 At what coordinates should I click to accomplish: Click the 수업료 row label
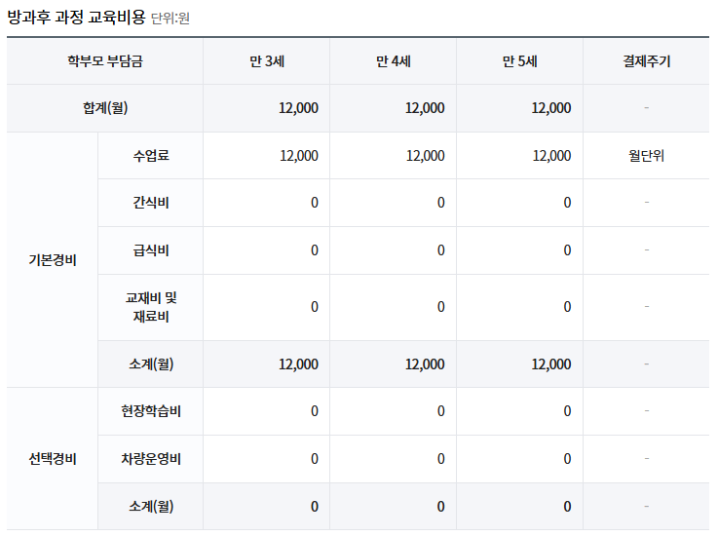151,156
